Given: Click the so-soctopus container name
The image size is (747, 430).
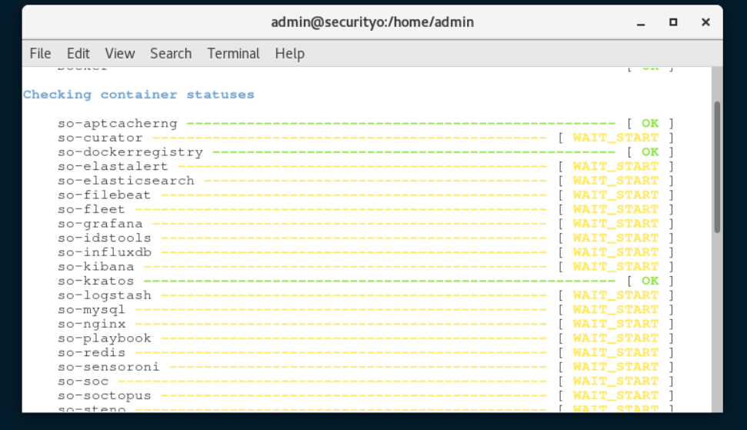Looking at the screenshot, I should (105, 395).
